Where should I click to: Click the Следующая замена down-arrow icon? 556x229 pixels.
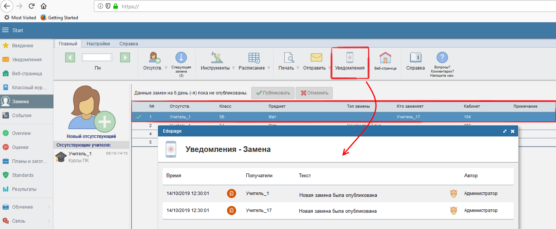(181, 57)
